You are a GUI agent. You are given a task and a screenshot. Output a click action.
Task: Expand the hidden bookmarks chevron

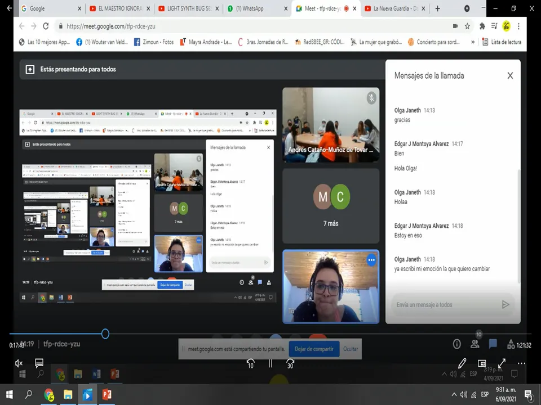(473, 42)
